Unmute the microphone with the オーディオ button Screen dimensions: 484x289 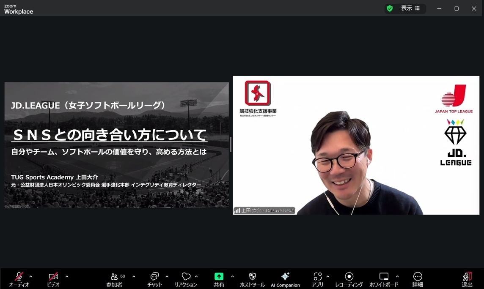[19, 280]
